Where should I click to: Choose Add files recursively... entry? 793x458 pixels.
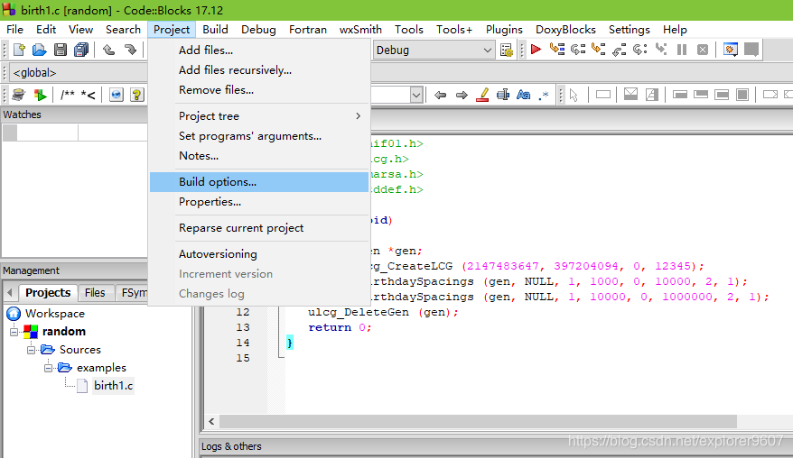(259, 70)
